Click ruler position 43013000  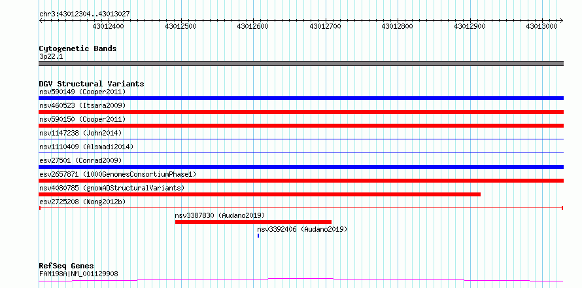point(542,26)
